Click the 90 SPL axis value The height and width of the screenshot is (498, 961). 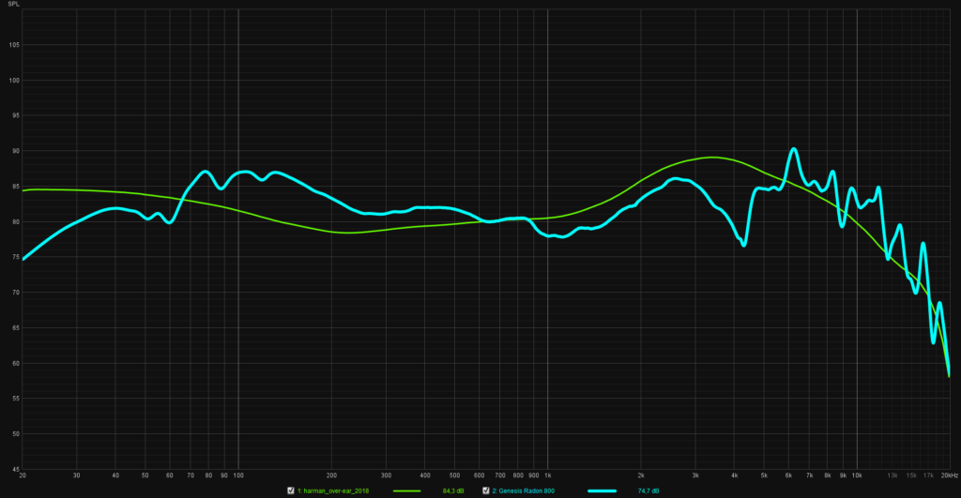[16, 151]
